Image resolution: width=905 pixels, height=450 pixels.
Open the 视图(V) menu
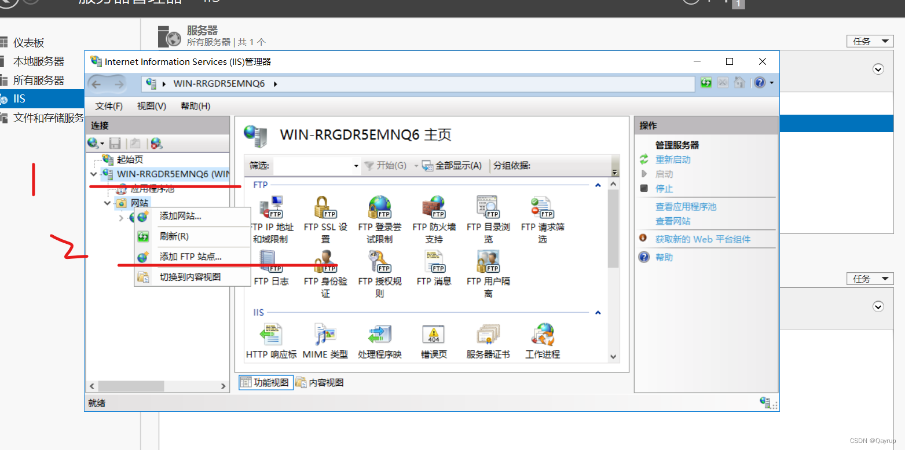[x=152, y=106]
